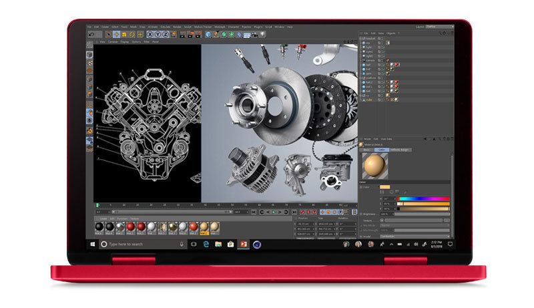Click the material preview sphere thumbnail
Viewport: 534px width, 308px height.
pyautogui.click(x=374, y=166)
